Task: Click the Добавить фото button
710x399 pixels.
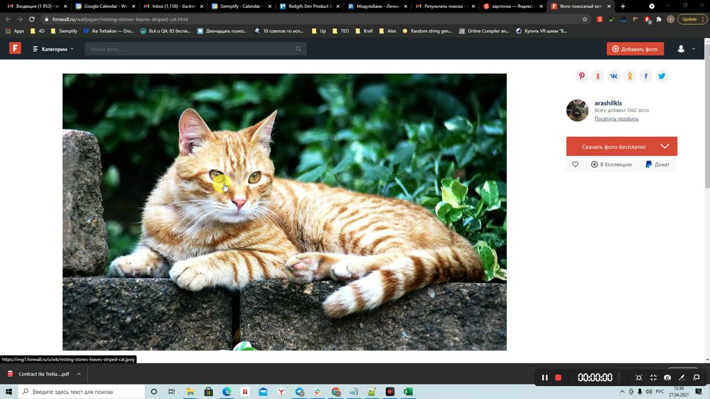Action: tap(635, 49)
